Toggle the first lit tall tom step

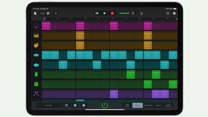click(131, 75)
